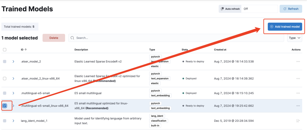The height and width of the screenshot is (132, 307).
Task: Focus the Search input field
Action: pyautogui.click(x=176, y=38)
